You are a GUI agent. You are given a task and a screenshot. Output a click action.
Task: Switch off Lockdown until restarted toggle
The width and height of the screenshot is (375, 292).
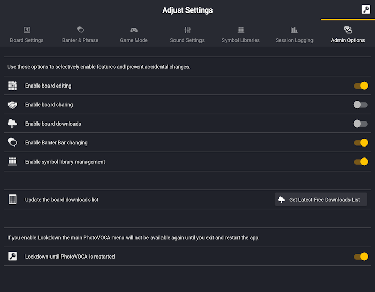(361, 257)
